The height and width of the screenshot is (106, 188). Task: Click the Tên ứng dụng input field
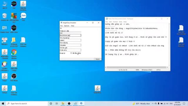pyautogui.click(x=70, y=40)
